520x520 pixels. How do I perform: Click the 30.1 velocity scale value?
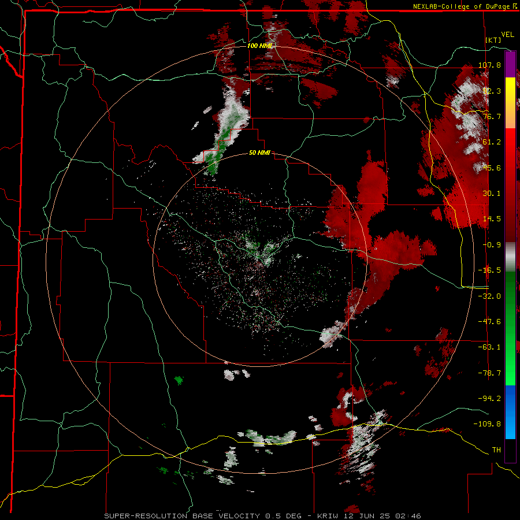(492, 194)
